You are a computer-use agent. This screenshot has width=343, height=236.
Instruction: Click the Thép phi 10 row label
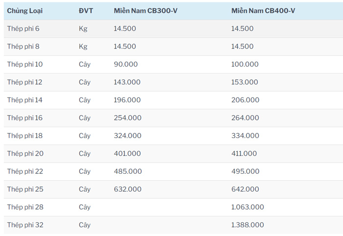(x=25, y=64)
